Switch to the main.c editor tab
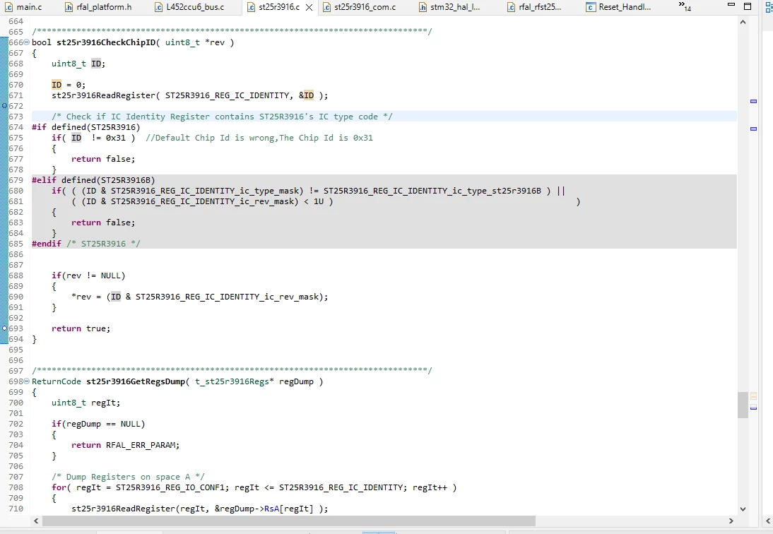773x534 pixels. (x=23, y=7)
